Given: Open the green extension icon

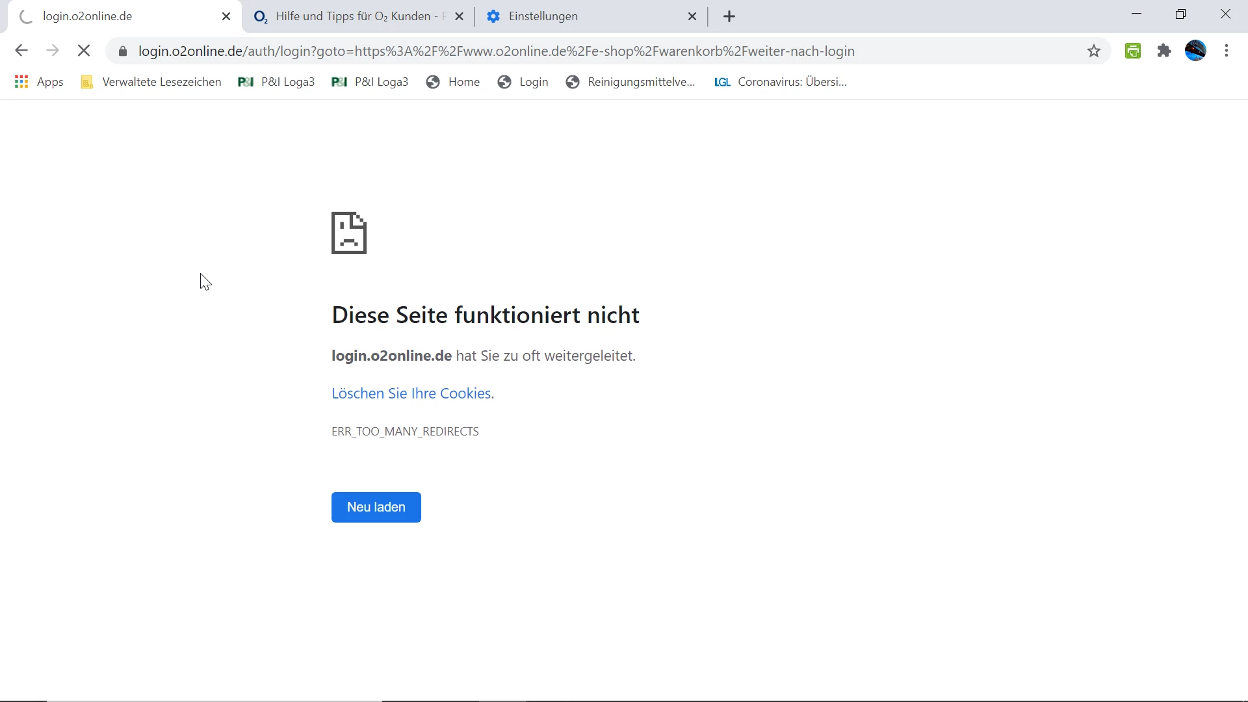Looking at the screenshot, I should (x=1133, y=51).
